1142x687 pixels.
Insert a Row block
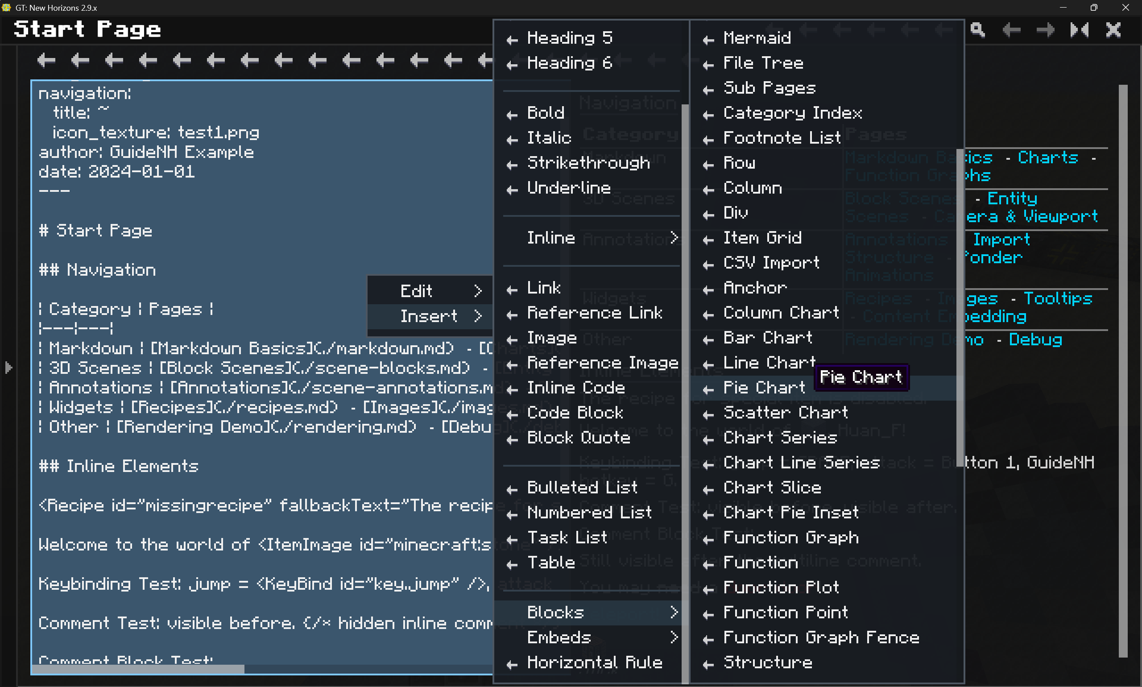tap(823, 163)
